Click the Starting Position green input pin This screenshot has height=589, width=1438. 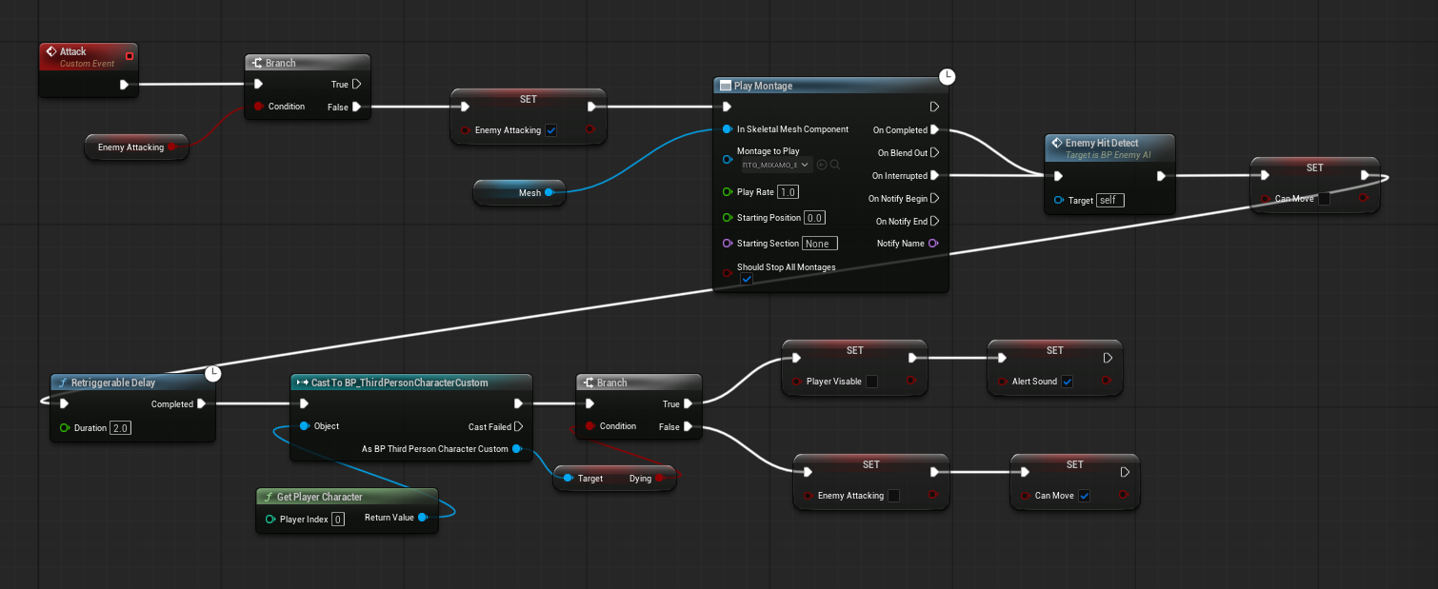(x=728, y=218)
